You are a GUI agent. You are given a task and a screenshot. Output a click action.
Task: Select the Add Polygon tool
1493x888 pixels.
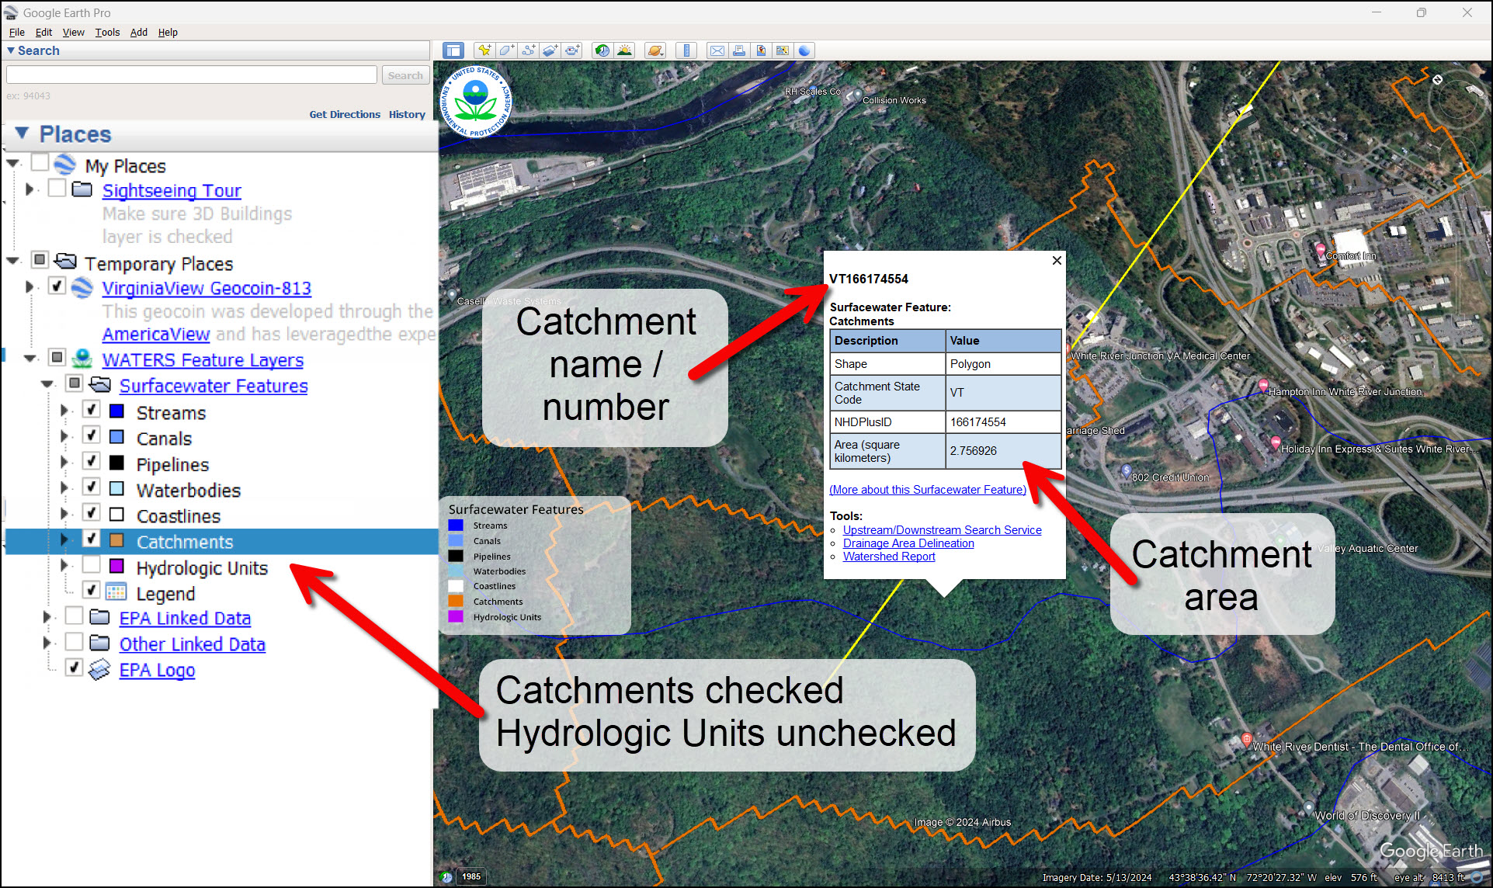click(x=506, y=50)
